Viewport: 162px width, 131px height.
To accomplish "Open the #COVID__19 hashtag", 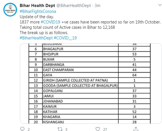I will pyautogui.click(x=65, y=38).
